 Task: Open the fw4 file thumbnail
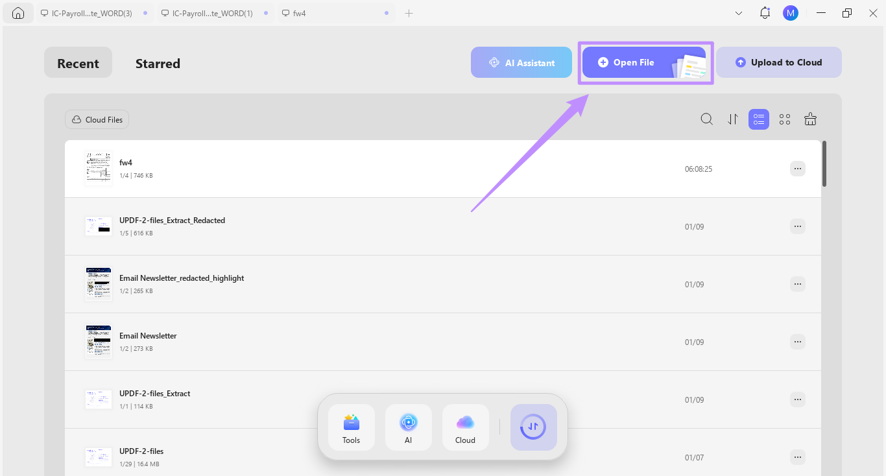pos(99,169)
